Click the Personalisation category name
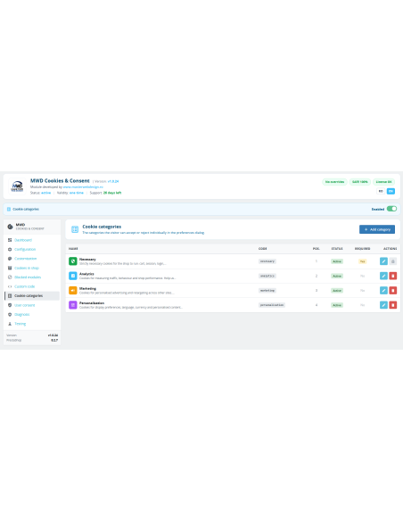The image size is (403, 521). (x=92, y=303)
